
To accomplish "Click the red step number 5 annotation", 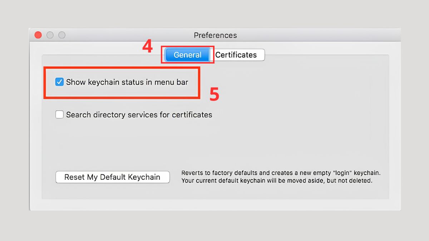I will tap(214, 95).
